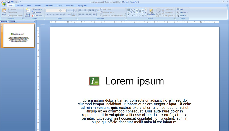Open the Směr textu direction menu
Screen dimensions: 229x131
pos(106,9)
